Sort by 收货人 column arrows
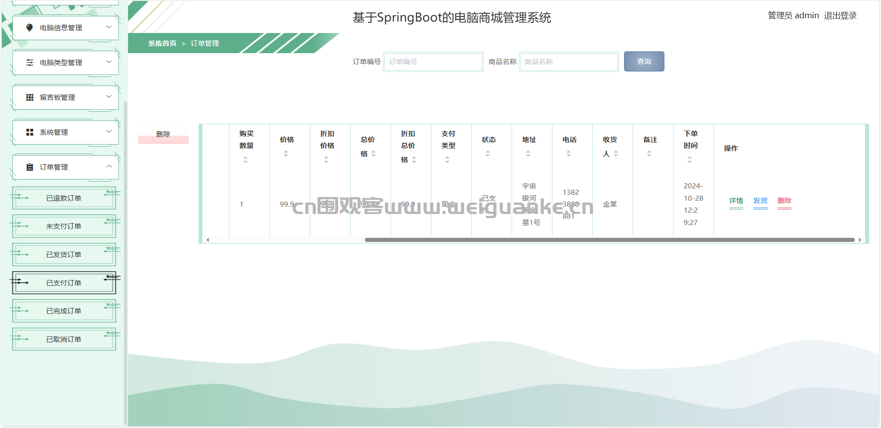 pyautogui.click(x=616, y=154)
